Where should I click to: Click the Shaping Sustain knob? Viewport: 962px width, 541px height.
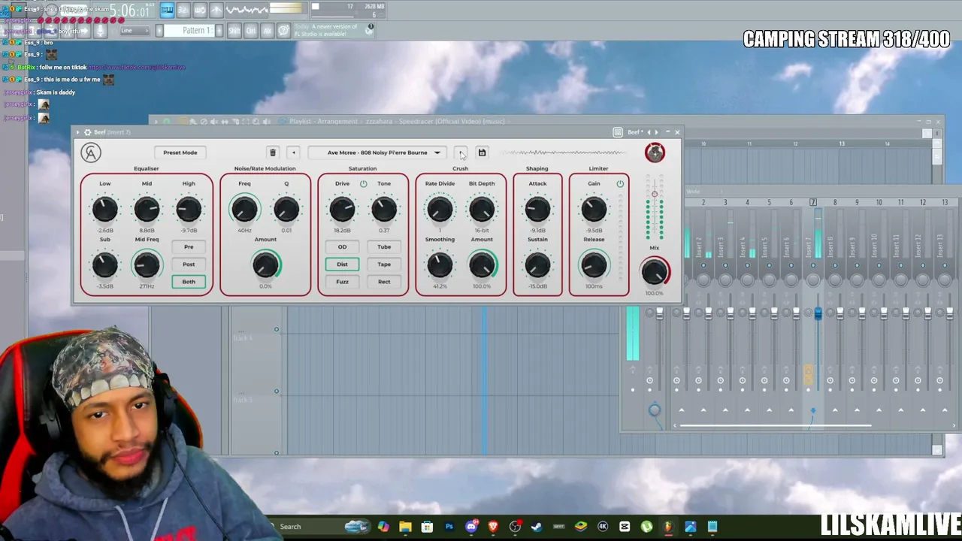[537, 264]
